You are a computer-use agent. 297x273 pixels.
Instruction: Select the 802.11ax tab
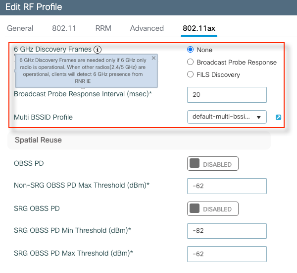[x=198, y=28]
